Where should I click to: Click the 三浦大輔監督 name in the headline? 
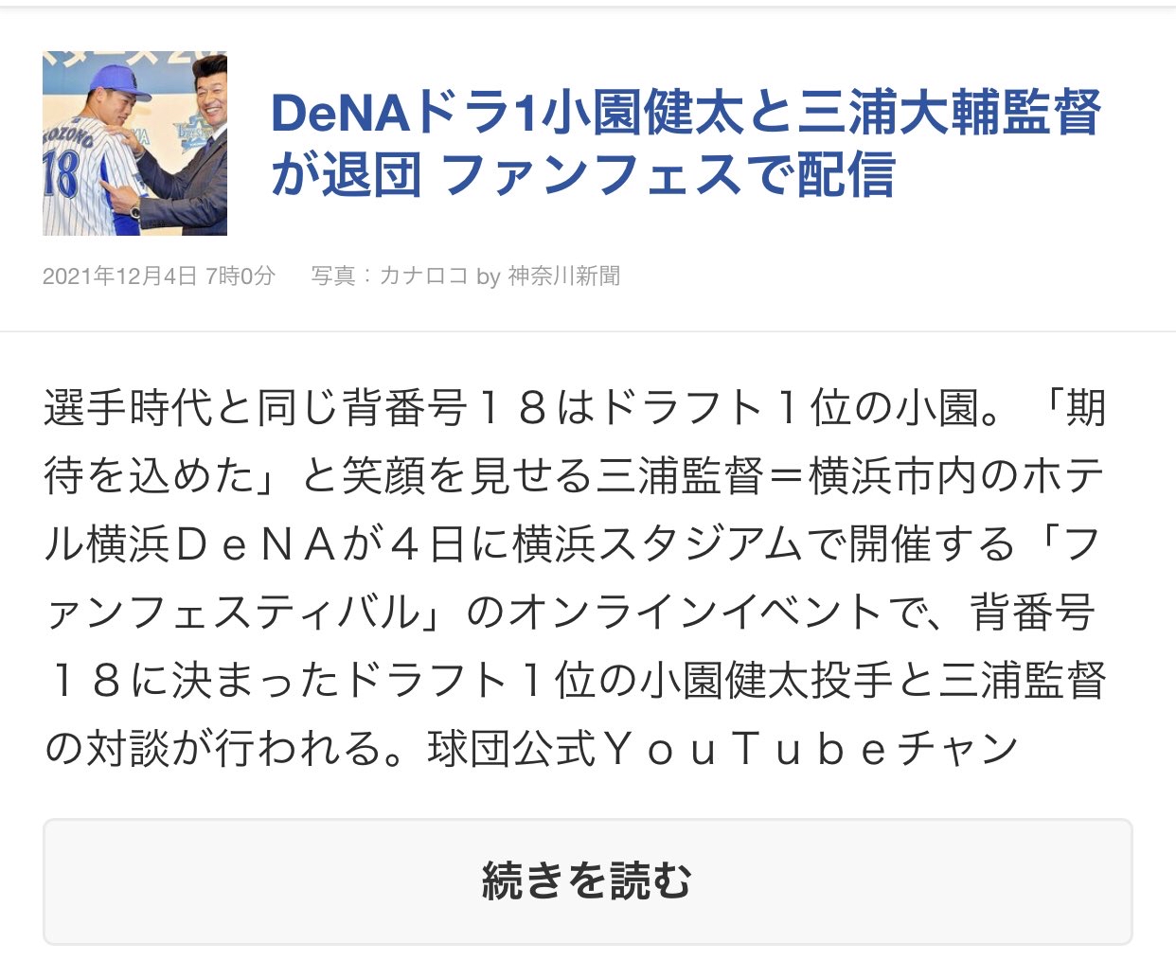coord(950,113)
